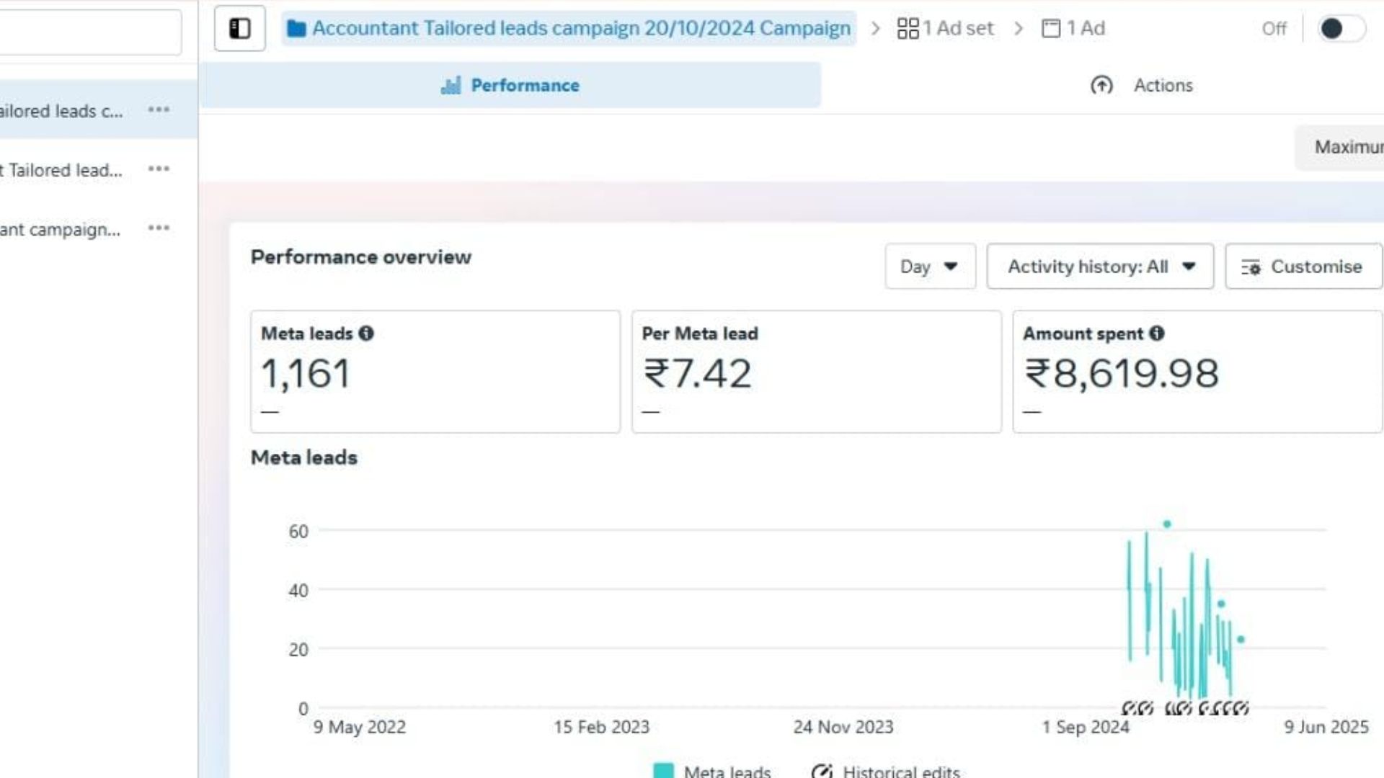
Task: Click the Actions upload arrow icon
Action: 1101,85
